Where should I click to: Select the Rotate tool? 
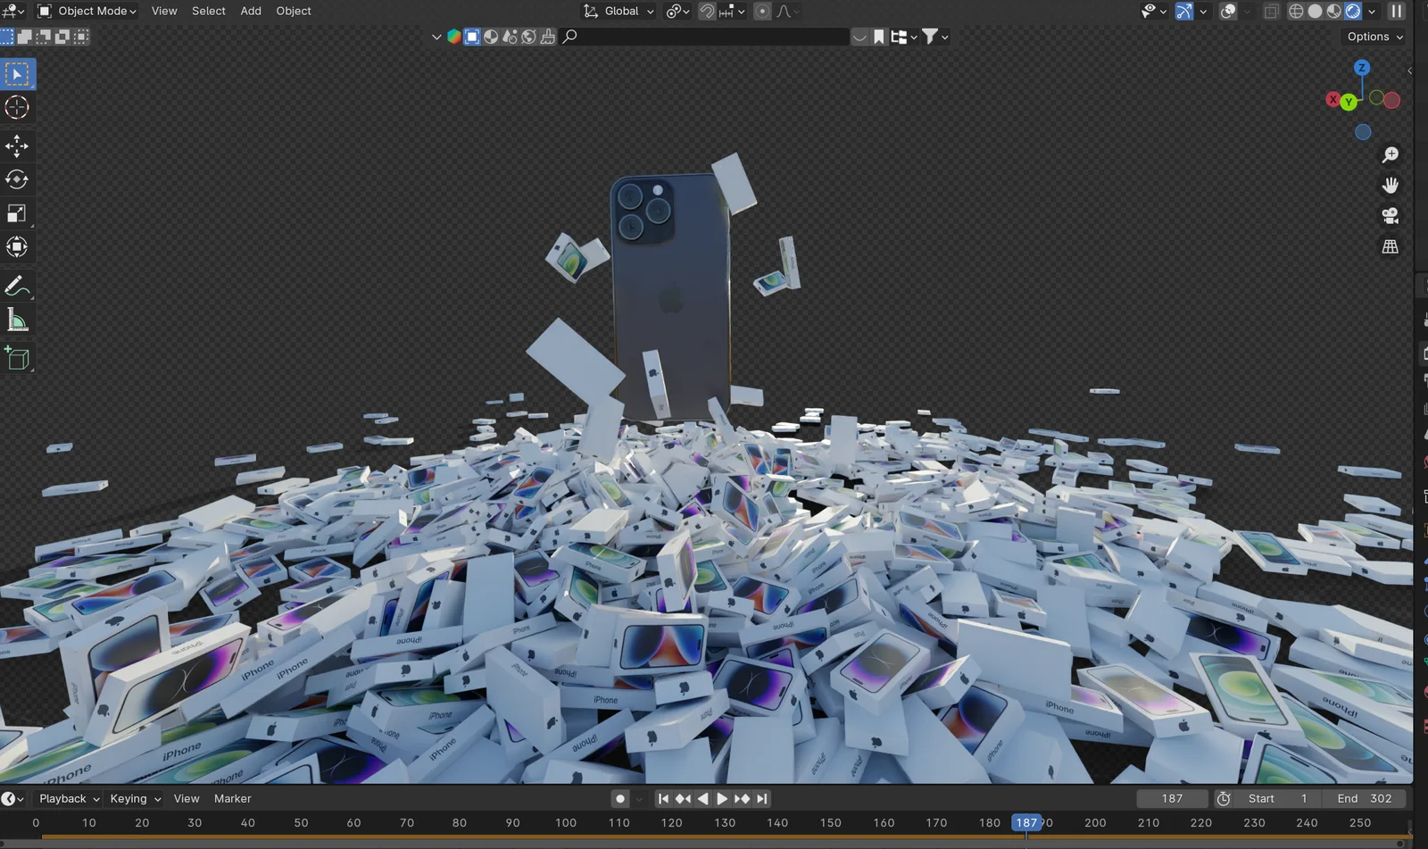click(17, 179)
